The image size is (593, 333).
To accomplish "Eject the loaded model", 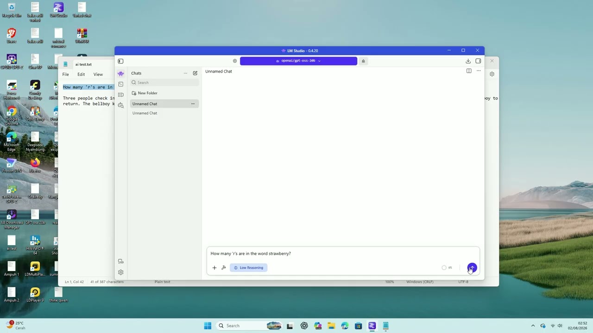I will 363,61.
